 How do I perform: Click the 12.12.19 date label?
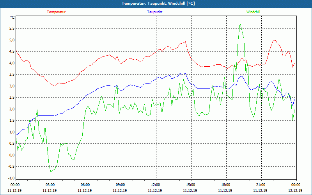[295, 190]
